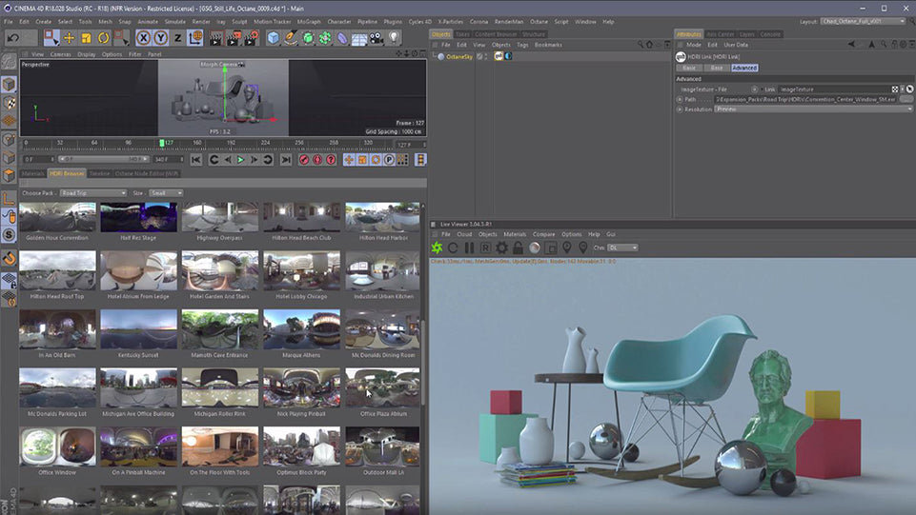The width and height of the screenshot is (916, 515).
Task: Open the Layout dropdown at top right
Action: coord(861,21)
